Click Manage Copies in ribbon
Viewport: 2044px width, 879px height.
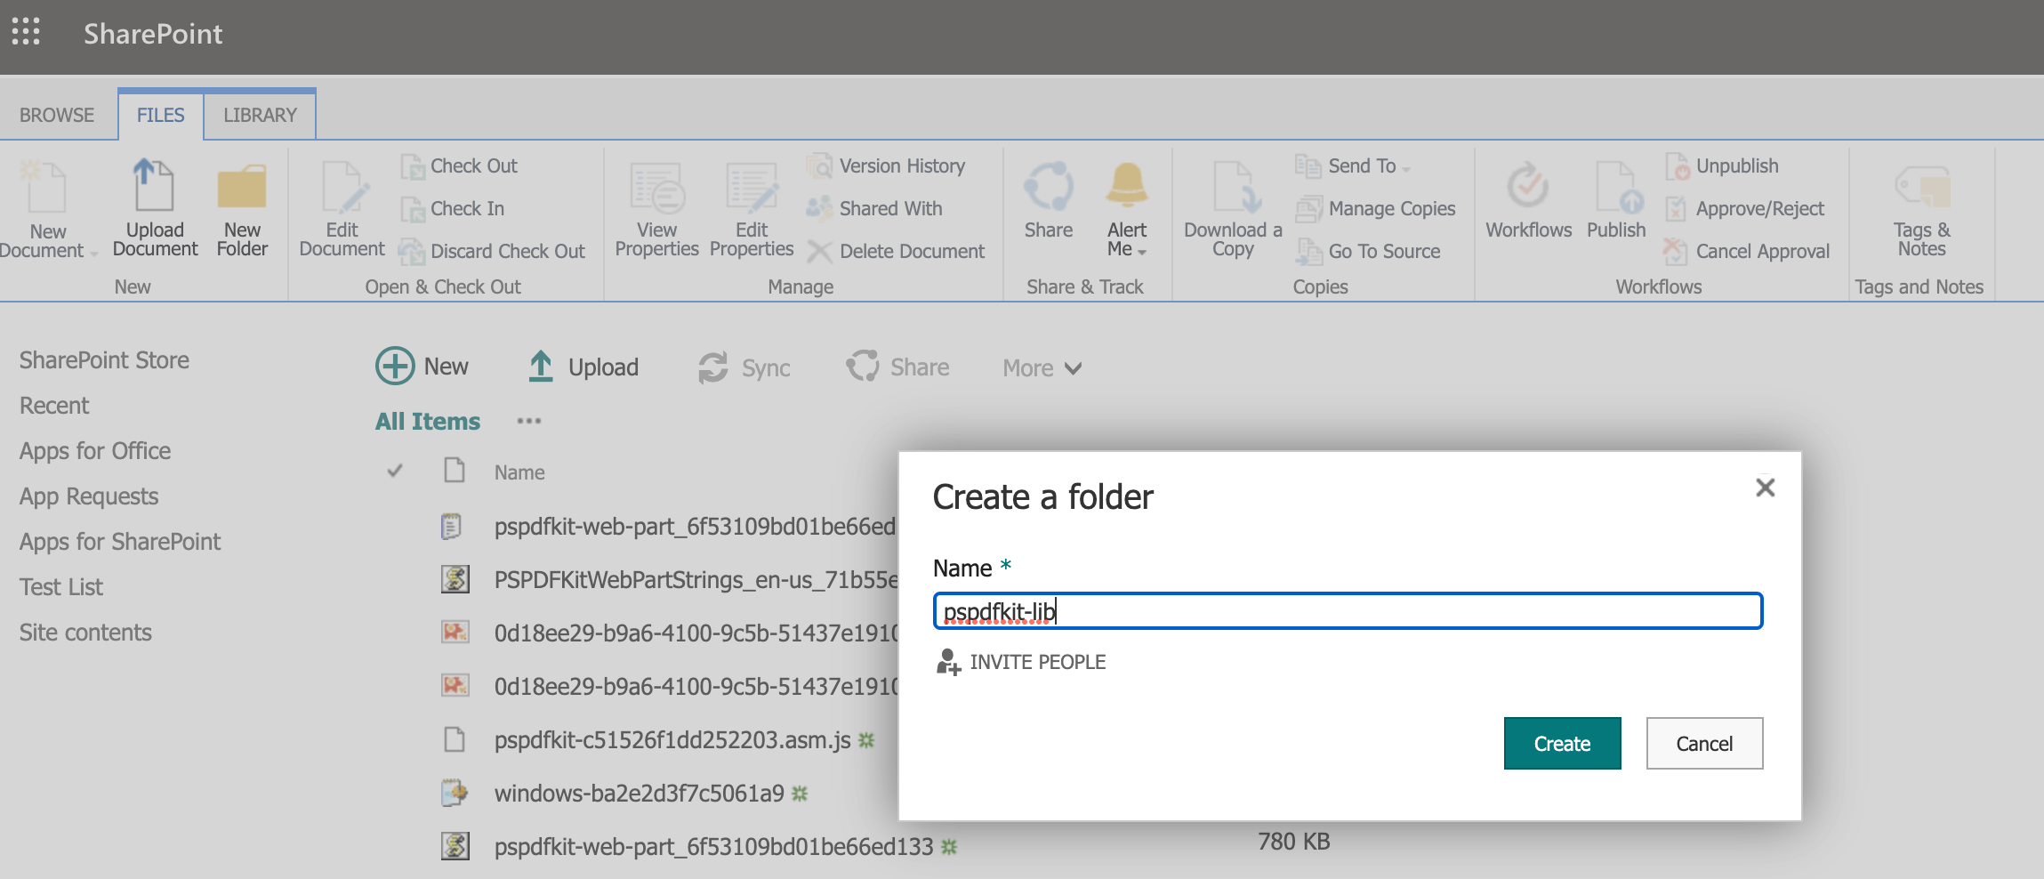[x=1376, y=209]
